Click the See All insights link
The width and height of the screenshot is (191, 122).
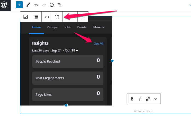[99, 43]
